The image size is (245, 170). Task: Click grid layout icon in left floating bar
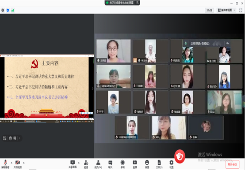(x=5, y=138)
